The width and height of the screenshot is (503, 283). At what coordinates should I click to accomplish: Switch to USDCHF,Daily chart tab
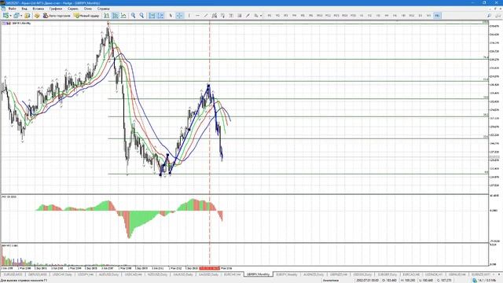62,274
